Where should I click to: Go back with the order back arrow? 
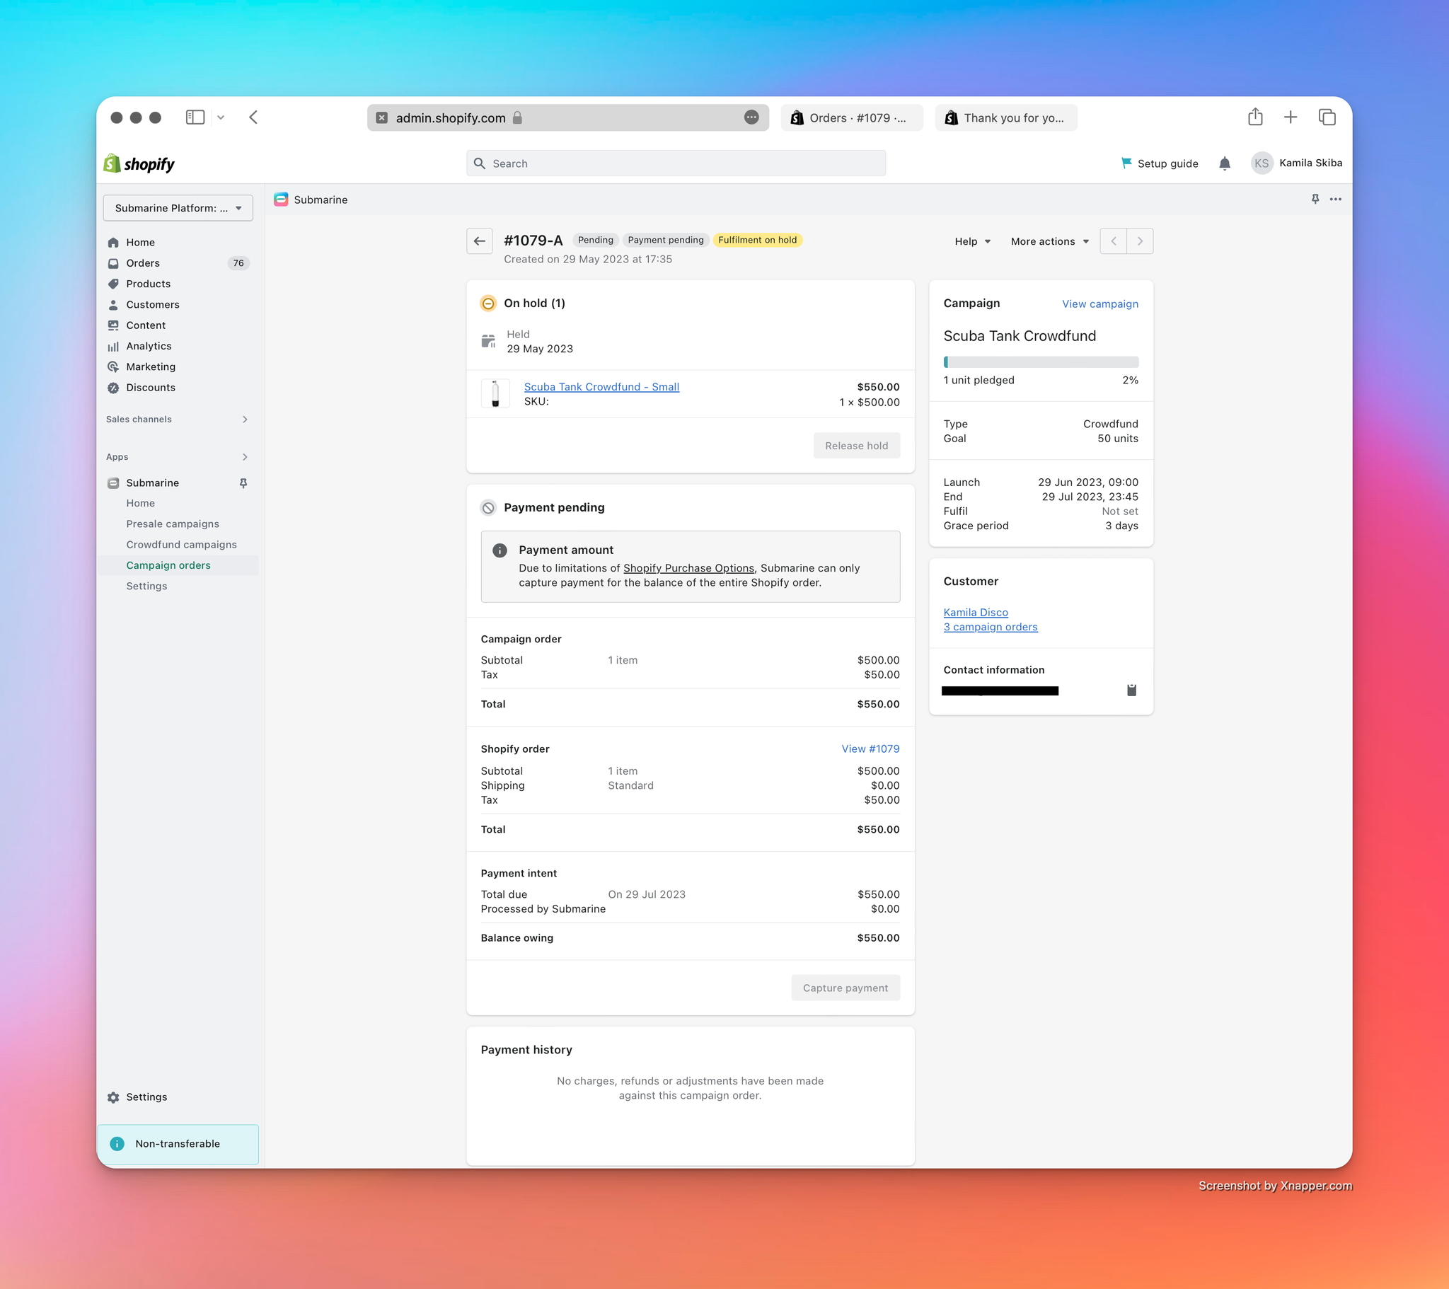click(479, 241)
